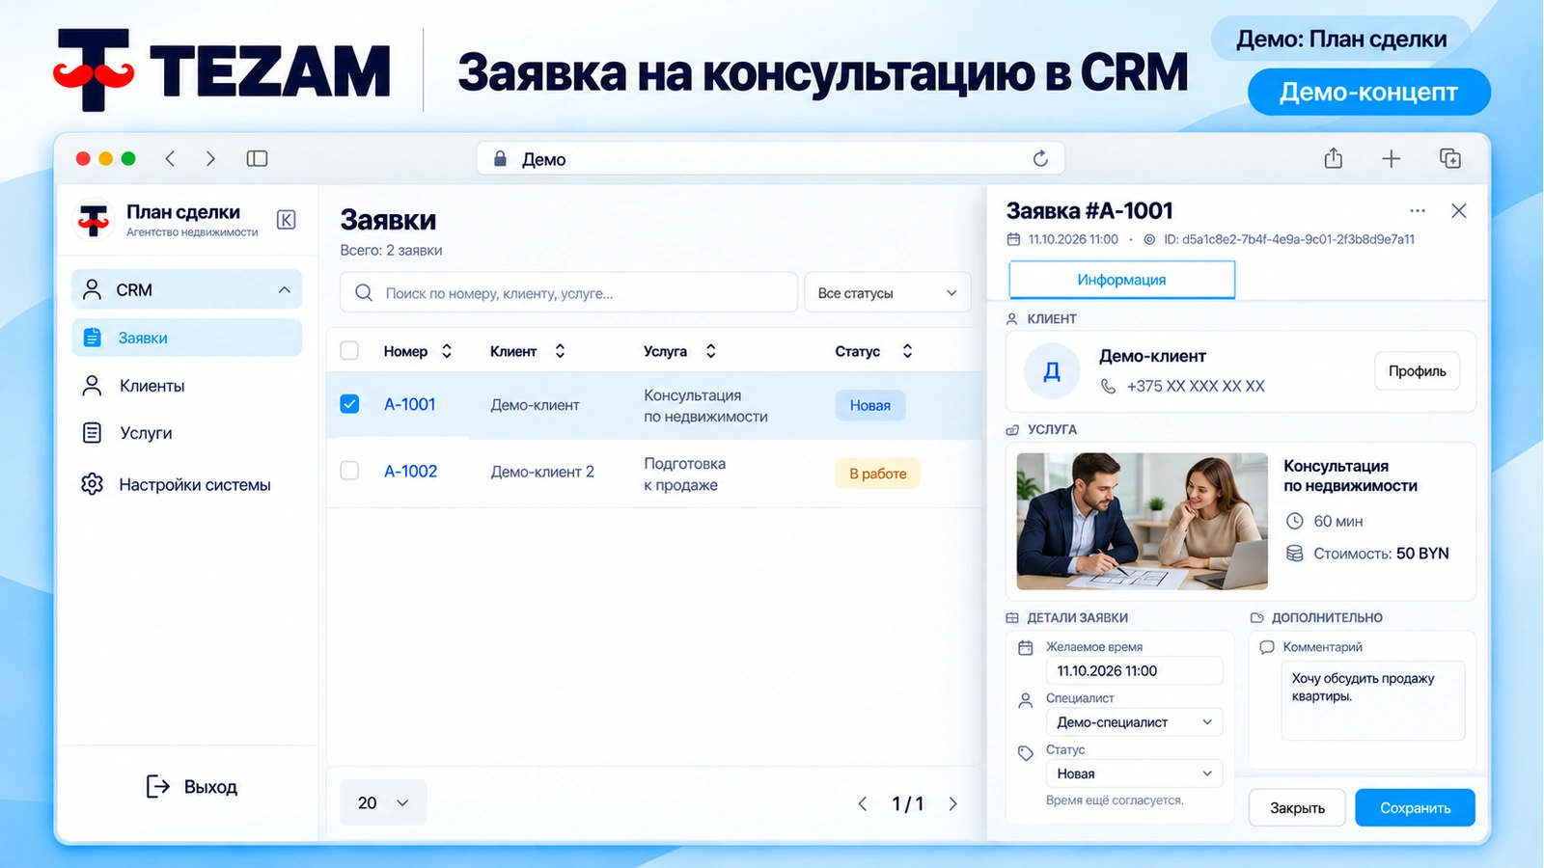Viewport: 1544px width, 868px height.
Task: Check the A-1002 row checkbox
Action: [x=349, y=471]
